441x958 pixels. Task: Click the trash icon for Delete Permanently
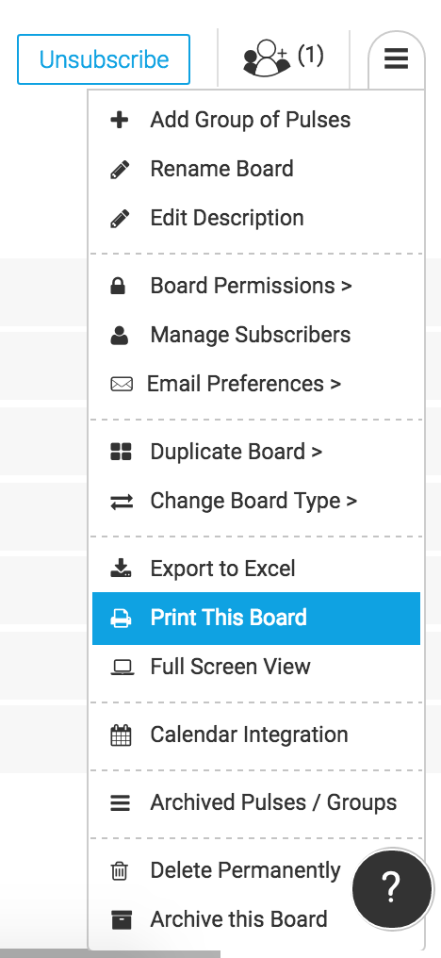click(x=120, y=870)
